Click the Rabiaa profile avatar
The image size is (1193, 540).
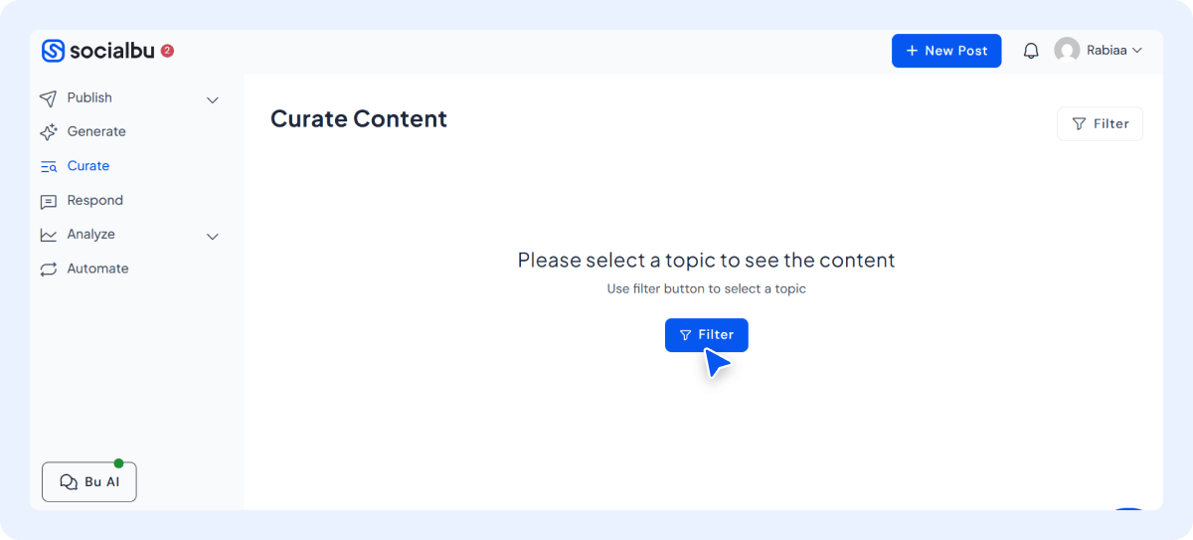click(1067, 51)
